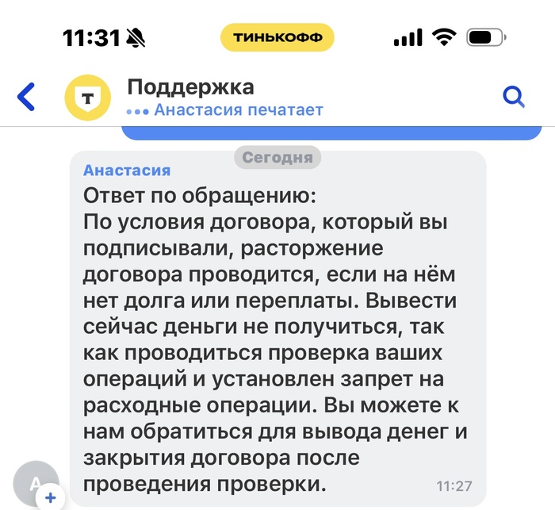The image size is (555, 510).
Task: Tap the Сегодня date chip
Action: click(277, 158)
